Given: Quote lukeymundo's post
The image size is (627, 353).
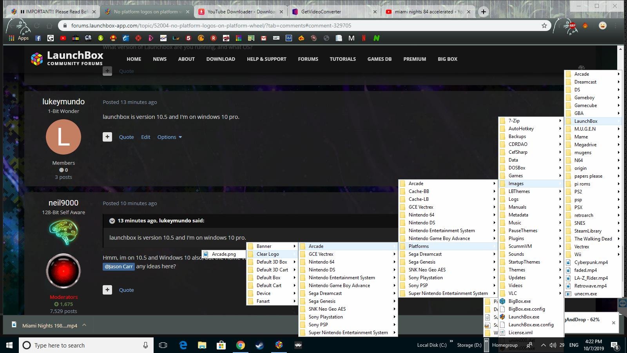Looking at the screenshot, I should [x=126, y=137].
